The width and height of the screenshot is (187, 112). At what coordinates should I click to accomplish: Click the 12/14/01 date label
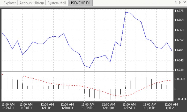point(88,108)
